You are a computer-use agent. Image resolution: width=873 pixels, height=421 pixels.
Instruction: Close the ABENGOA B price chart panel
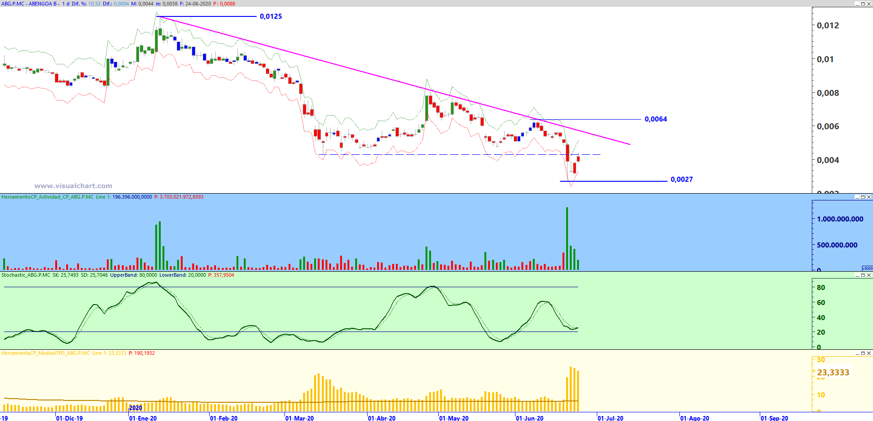click(x=869, y=4)
